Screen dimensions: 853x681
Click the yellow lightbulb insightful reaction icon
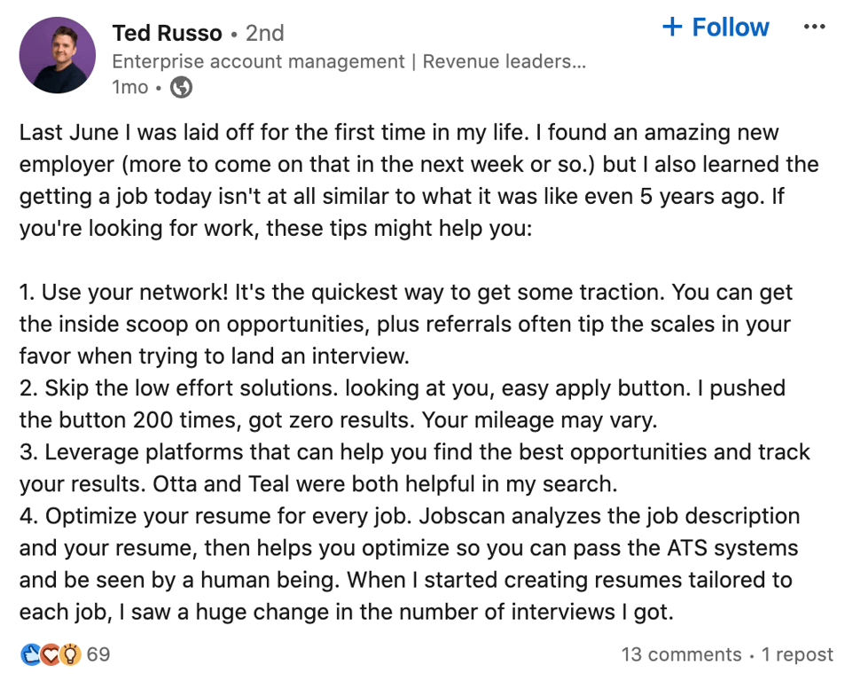[70, 654]
